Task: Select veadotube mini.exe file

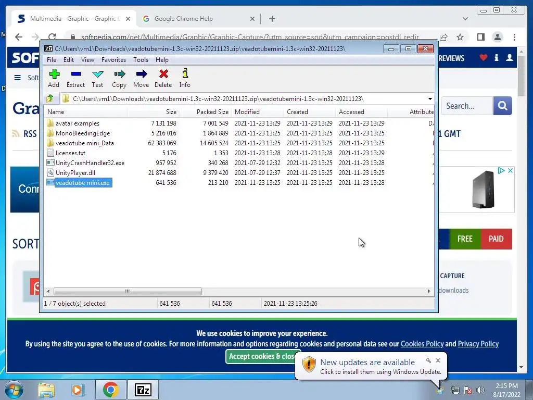Action: click(x=83, y=183)
